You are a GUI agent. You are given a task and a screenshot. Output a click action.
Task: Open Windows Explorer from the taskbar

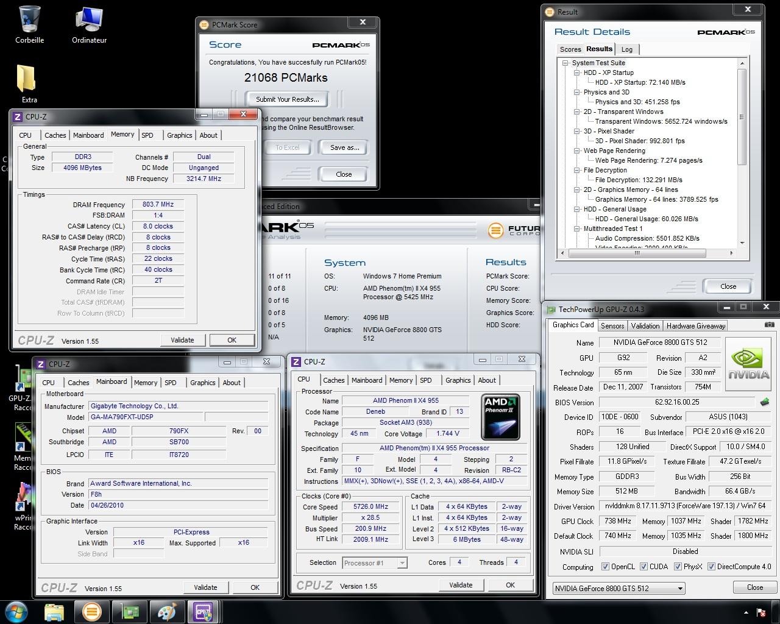coord(54,612)
